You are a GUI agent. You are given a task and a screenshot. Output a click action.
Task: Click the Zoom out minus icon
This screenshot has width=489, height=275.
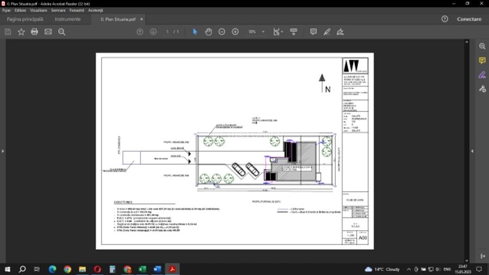click(x=222, y=32)
